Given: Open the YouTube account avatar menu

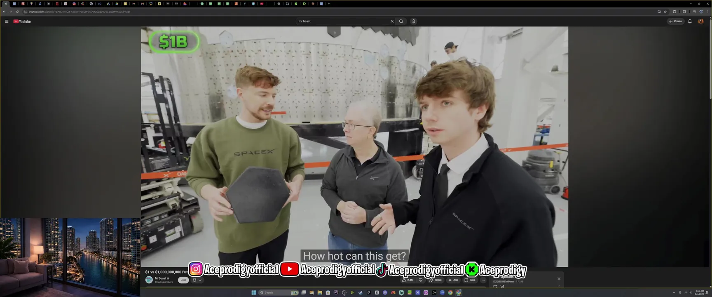Looking at the screenshot, I should click(700, 21).
